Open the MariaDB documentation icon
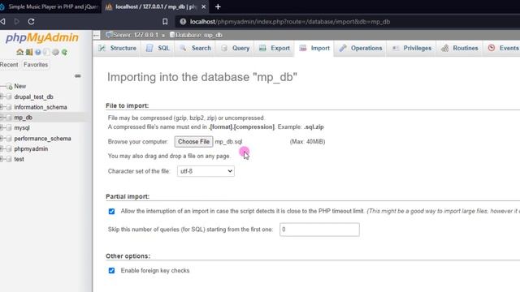 pyautogui.click(x=47, y=52)
